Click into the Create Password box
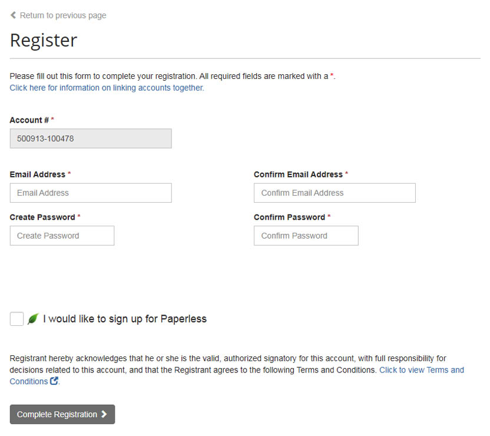The image size is (490, 436). coord(62,236)
